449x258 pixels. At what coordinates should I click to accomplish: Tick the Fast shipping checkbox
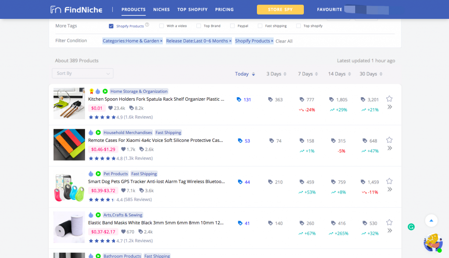tap(260, 26)
